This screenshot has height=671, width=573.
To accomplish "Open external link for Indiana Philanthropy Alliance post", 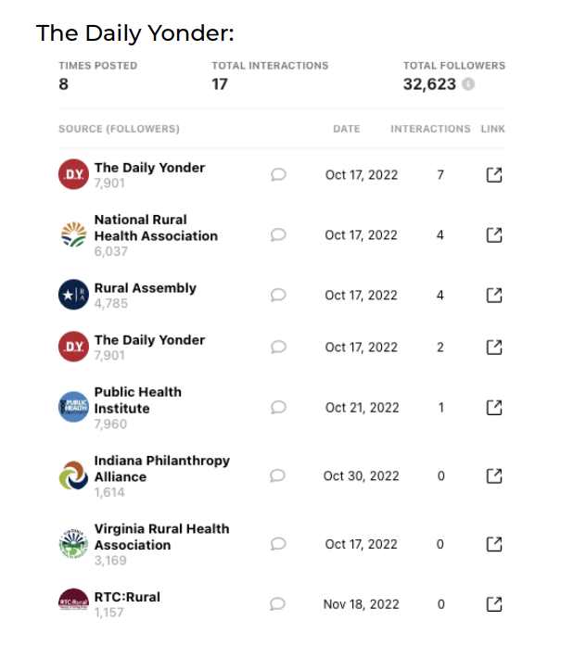I will 494,476.
